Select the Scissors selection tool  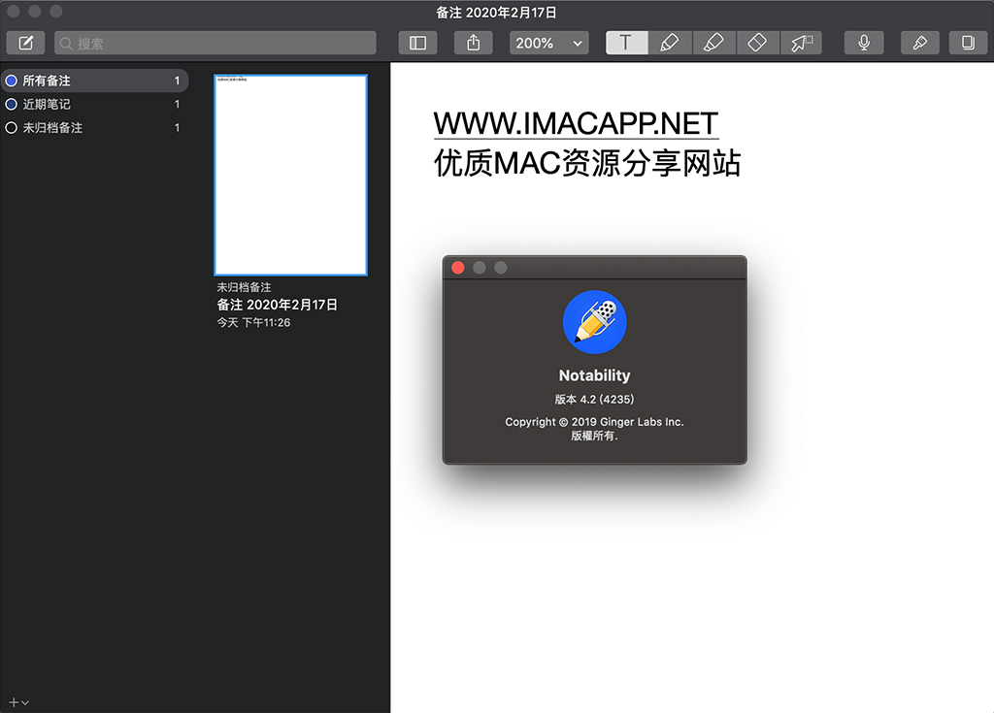(801, 43)
